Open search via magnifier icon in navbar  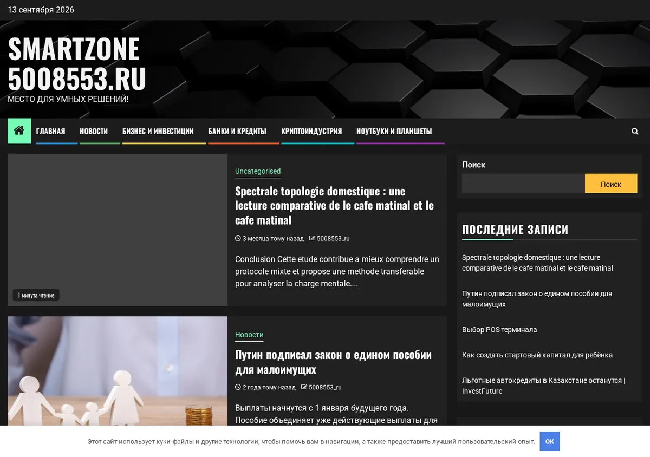635,131
